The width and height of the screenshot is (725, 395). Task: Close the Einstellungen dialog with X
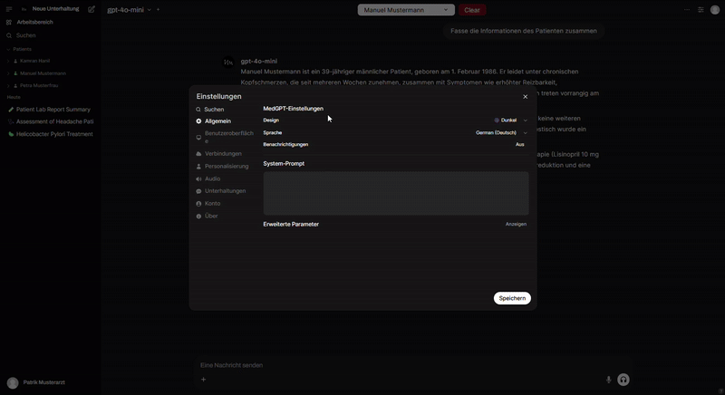click(x=526, y=97)
